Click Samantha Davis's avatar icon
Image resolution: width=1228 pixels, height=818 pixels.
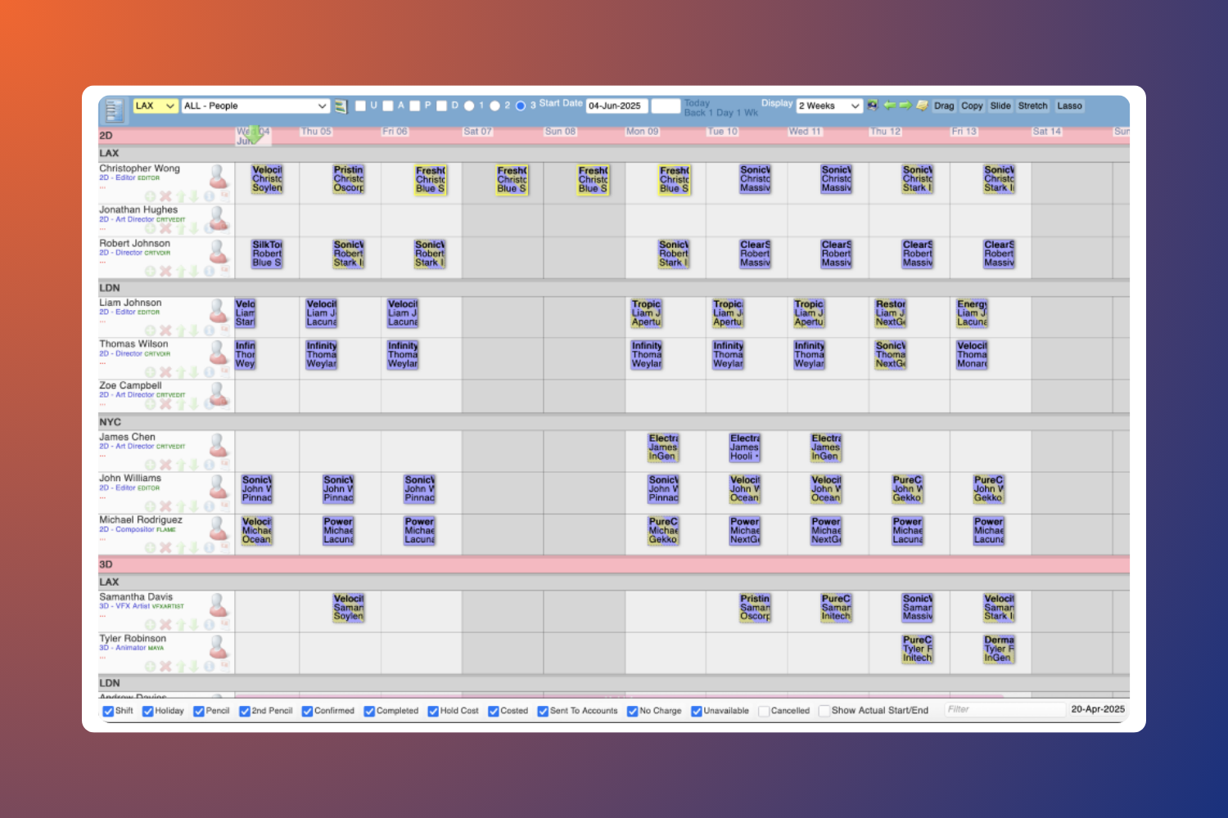tap(219, 605)
